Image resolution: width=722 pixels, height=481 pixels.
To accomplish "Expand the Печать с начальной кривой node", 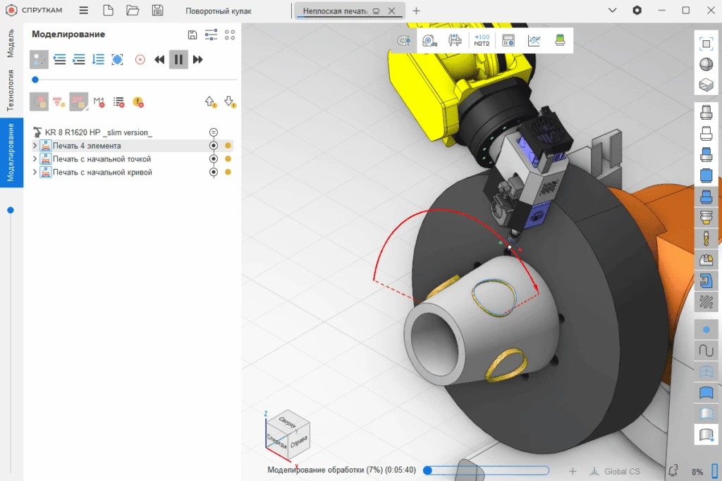I will (x=35, y=173).
